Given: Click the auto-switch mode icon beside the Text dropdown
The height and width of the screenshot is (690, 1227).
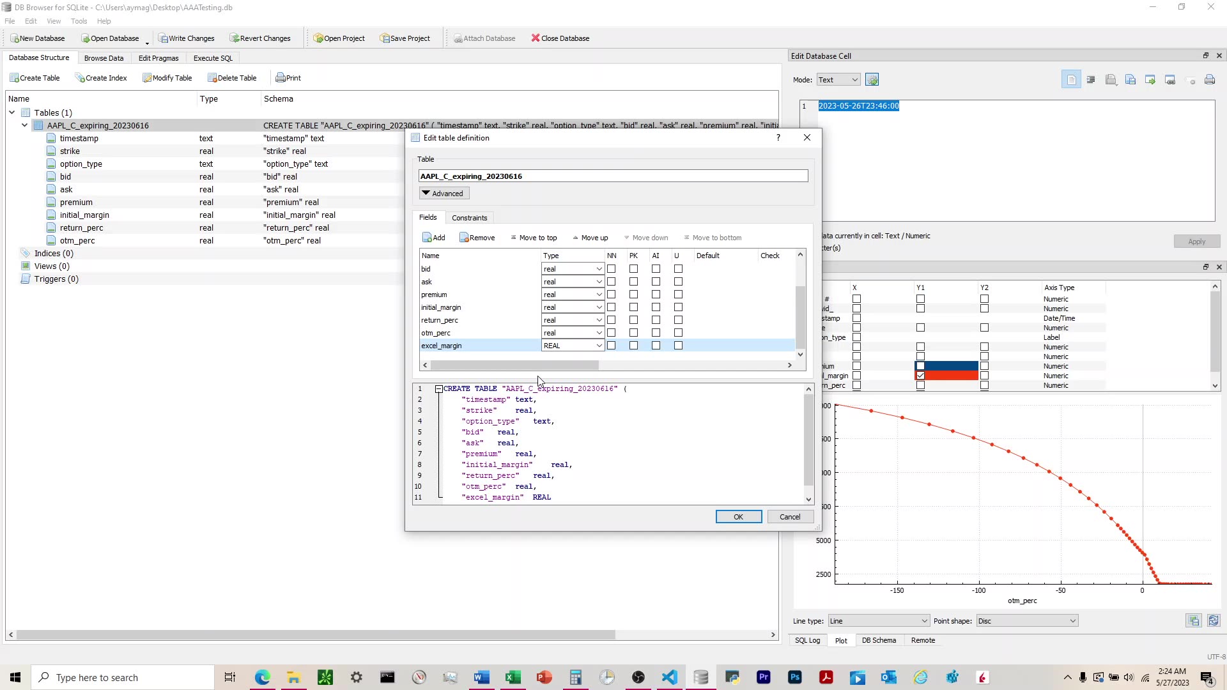Looking at the screenshot, I should [872, 80].
